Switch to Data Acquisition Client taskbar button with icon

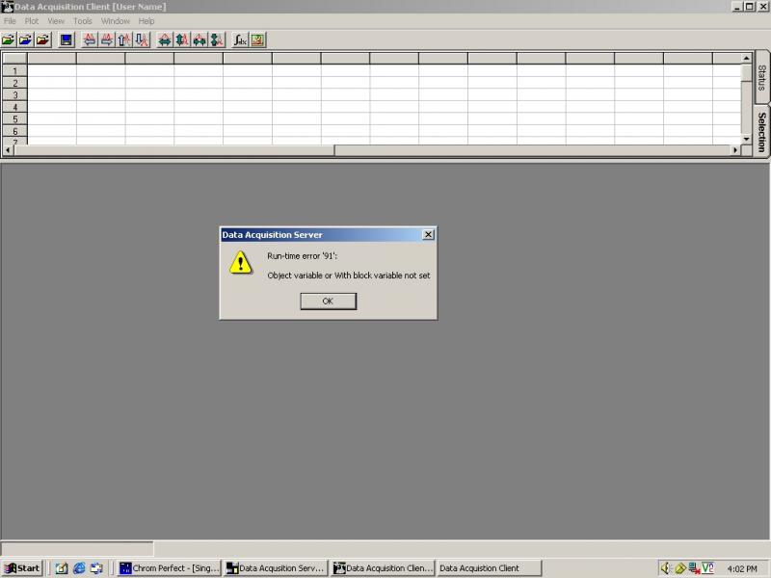click(x=383, y=568)
